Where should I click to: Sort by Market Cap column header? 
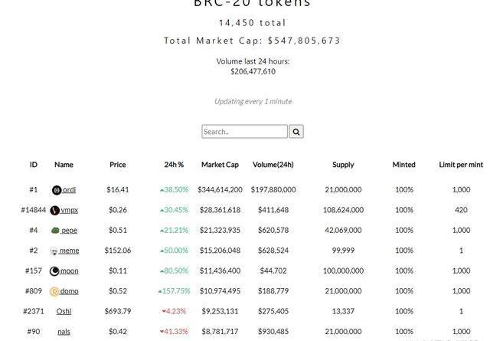click(220, 165)
